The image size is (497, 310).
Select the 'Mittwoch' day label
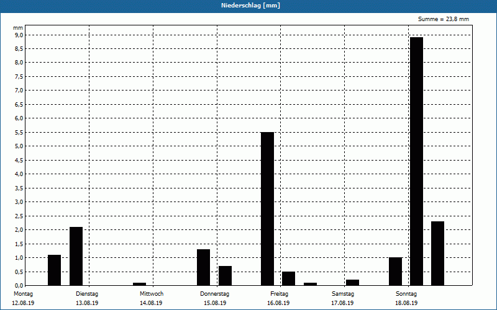pyautogui.click(x=152, y=294)
